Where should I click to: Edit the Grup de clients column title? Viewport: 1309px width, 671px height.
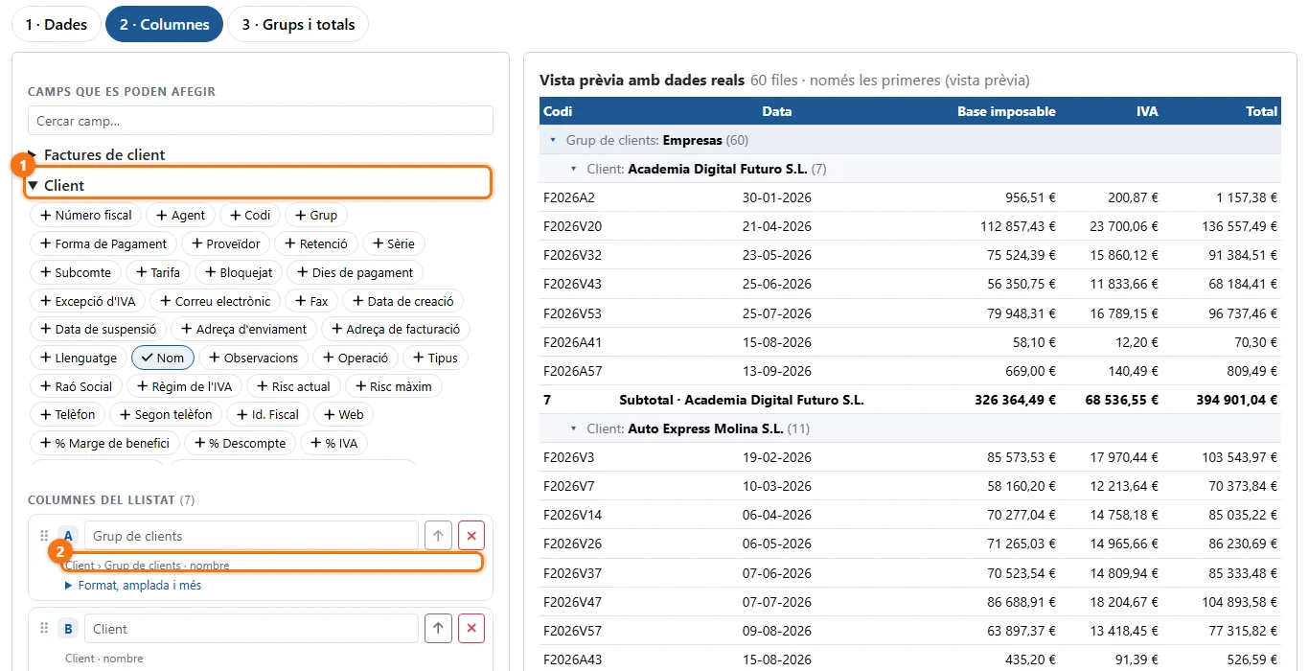coord(251,536)
